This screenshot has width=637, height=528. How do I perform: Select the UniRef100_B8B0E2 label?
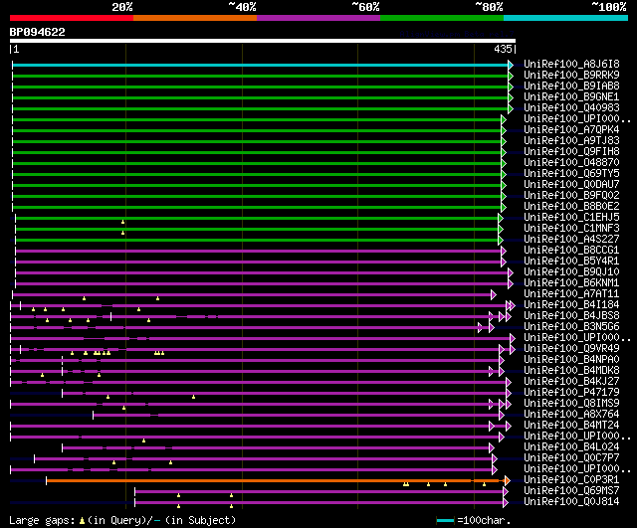click(571, 207)
